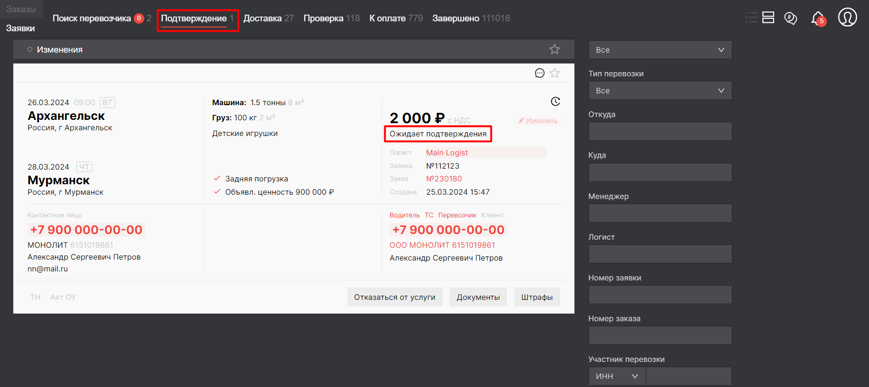Click the pencil Изменить price link
This screenshot has width=869, height=387.
click(x=538, y=121)
